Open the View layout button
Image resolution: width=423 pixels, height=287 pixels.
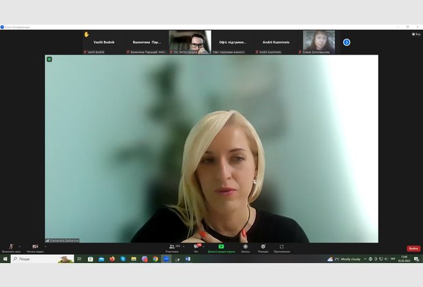coord(416,34)
